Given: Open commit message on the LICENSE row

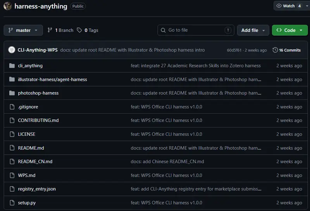Looking at the screenshot, I should pos(166,134).
